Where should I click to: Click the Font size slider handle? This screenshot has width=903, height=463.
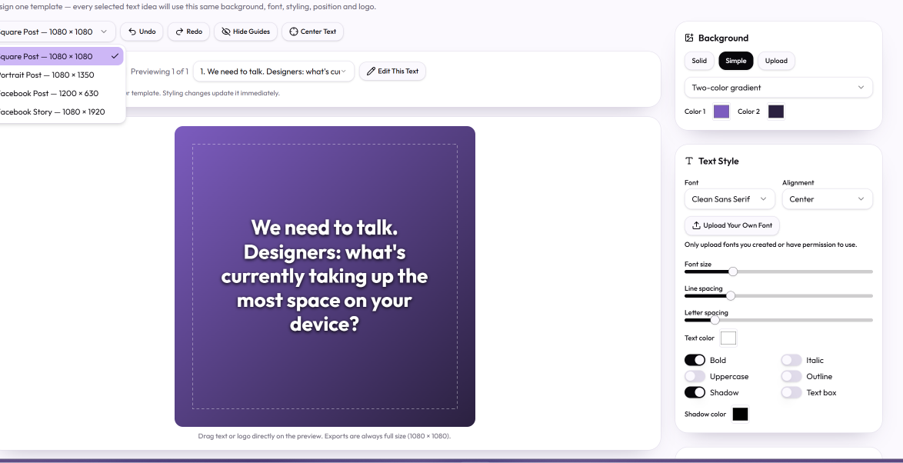point(733,271)
